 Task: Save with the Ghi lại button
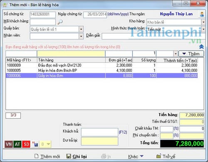coord(77,157)
